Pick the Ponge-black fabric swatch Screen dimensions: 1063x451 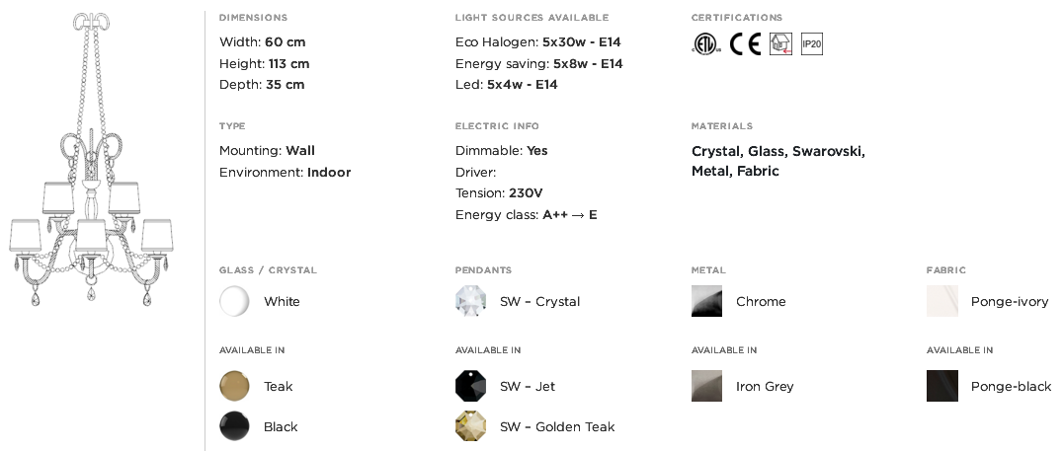(941, 386)
